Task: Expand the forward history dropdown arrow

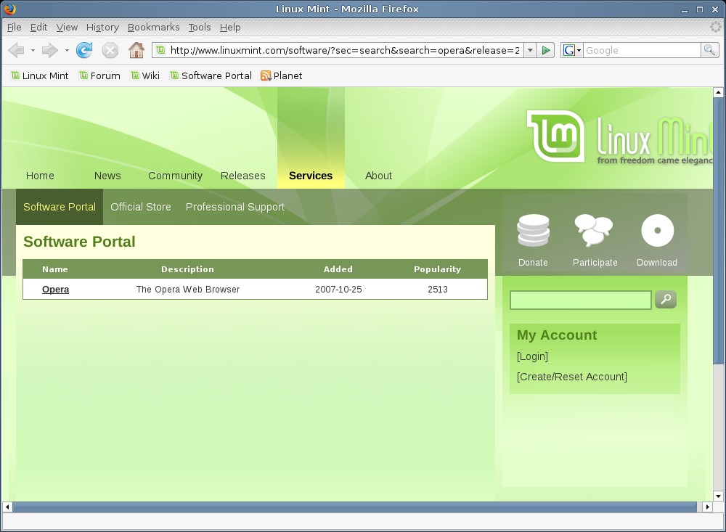Action: [x=67, y=50]
